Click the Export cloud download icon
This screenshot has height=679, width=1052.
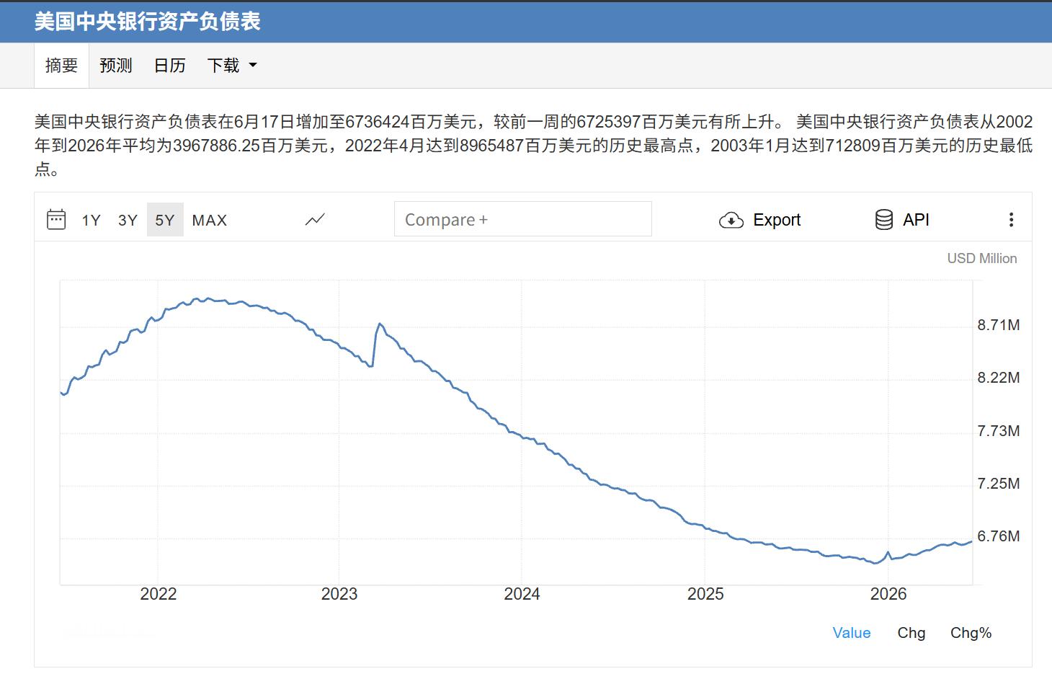click(731, 220)
